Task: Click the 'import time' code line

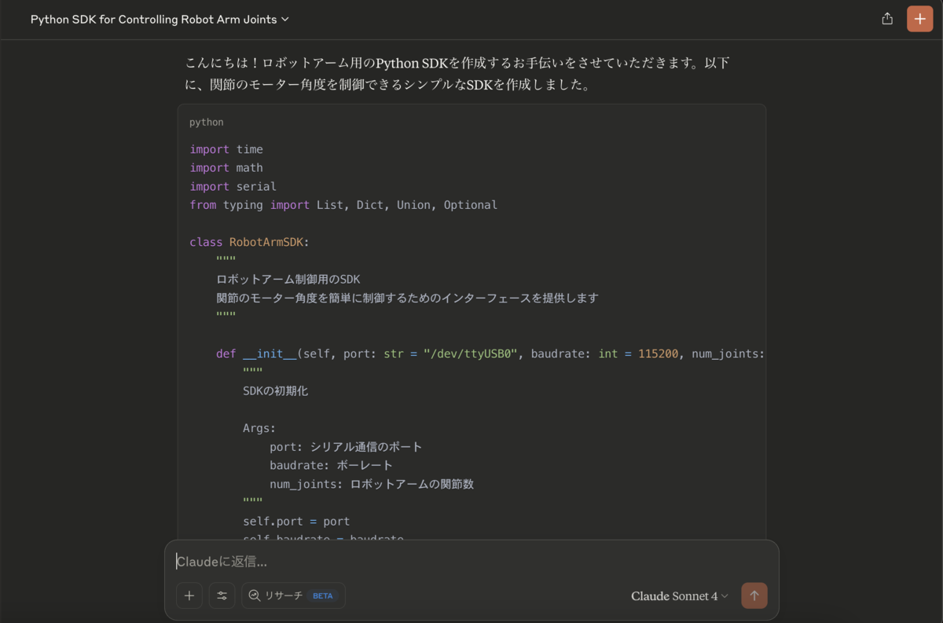Action: [x=226, y=149]
